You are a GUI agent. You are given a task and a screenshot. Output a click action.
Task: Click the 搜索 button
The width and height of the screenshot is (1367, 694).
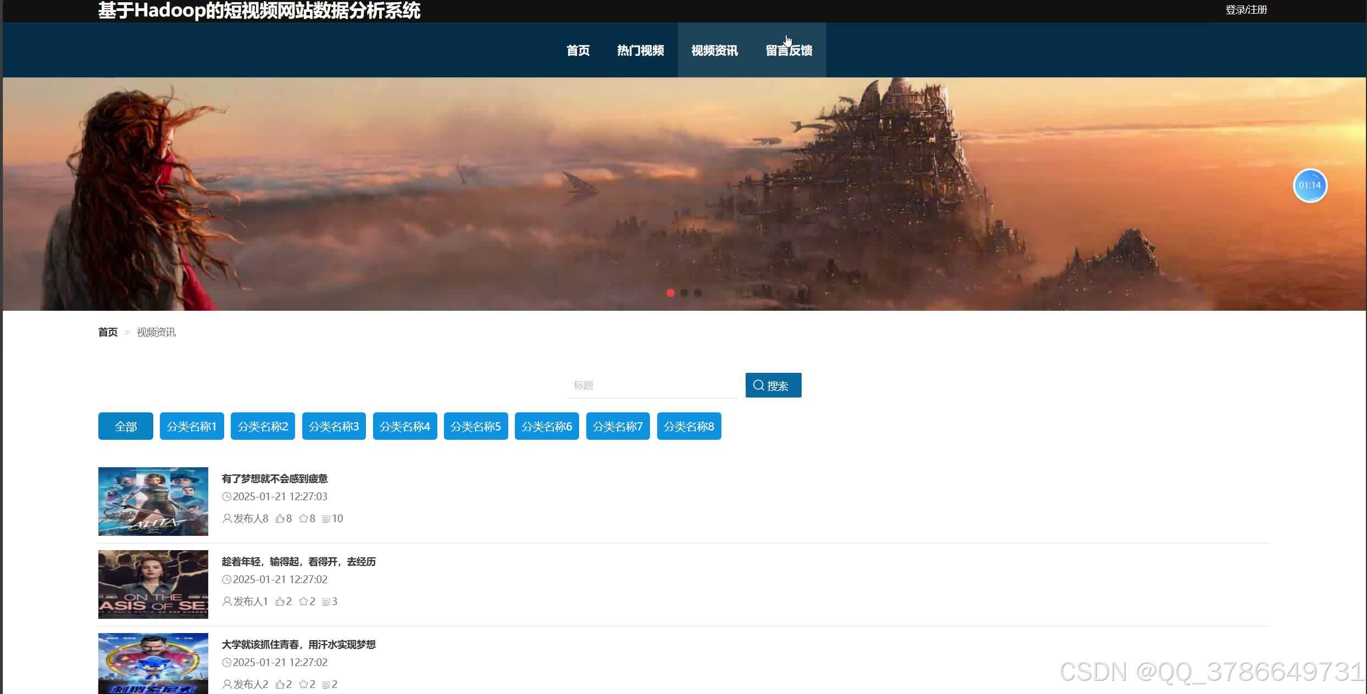click(774, 385)
